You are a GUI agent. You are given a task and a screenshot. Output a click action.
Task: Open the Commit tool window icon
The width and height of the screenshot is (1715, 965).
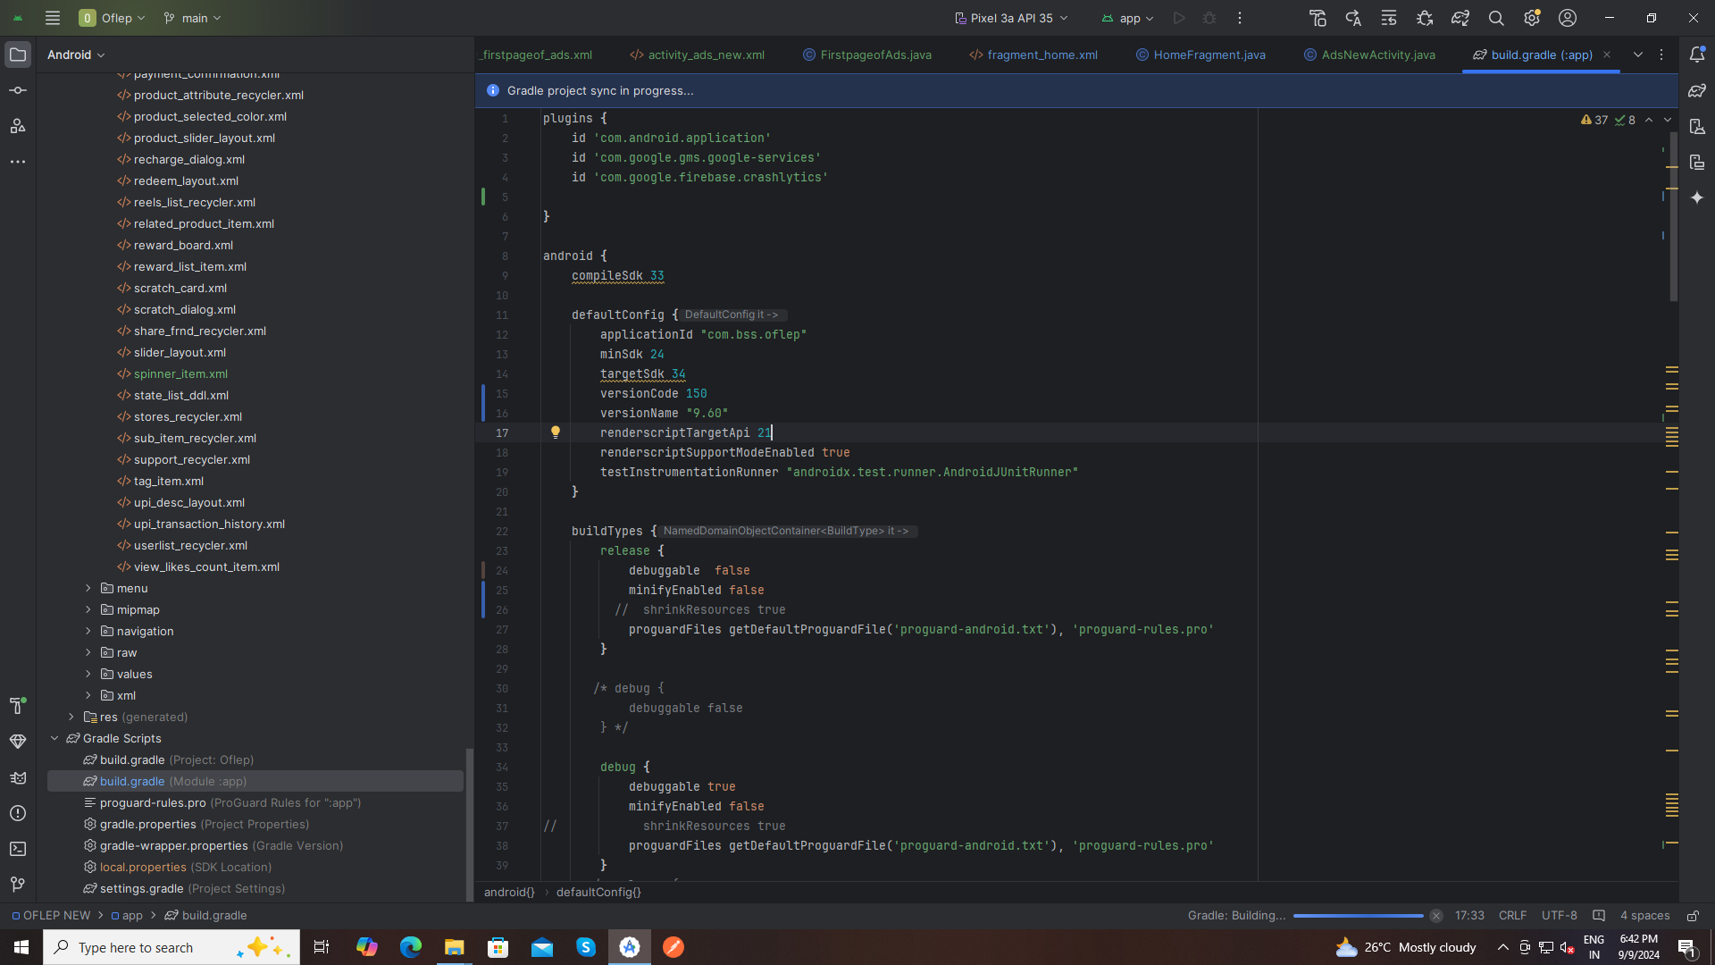click(x=18, y=90)
